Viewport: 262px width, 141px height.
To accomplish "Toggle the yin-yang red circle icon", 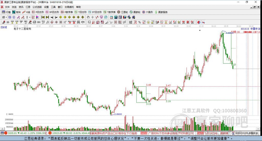I will (199, 22).
